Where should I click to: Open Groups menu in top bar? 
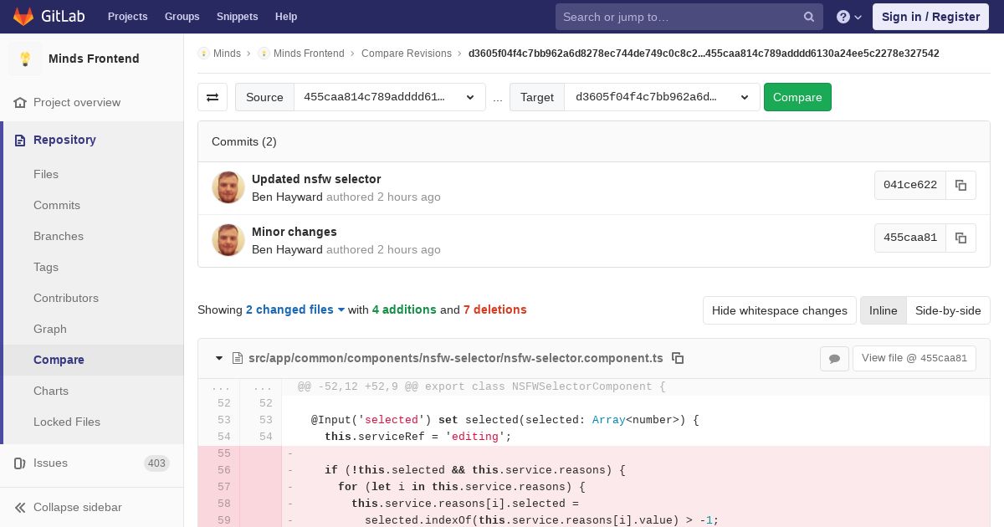182,17
